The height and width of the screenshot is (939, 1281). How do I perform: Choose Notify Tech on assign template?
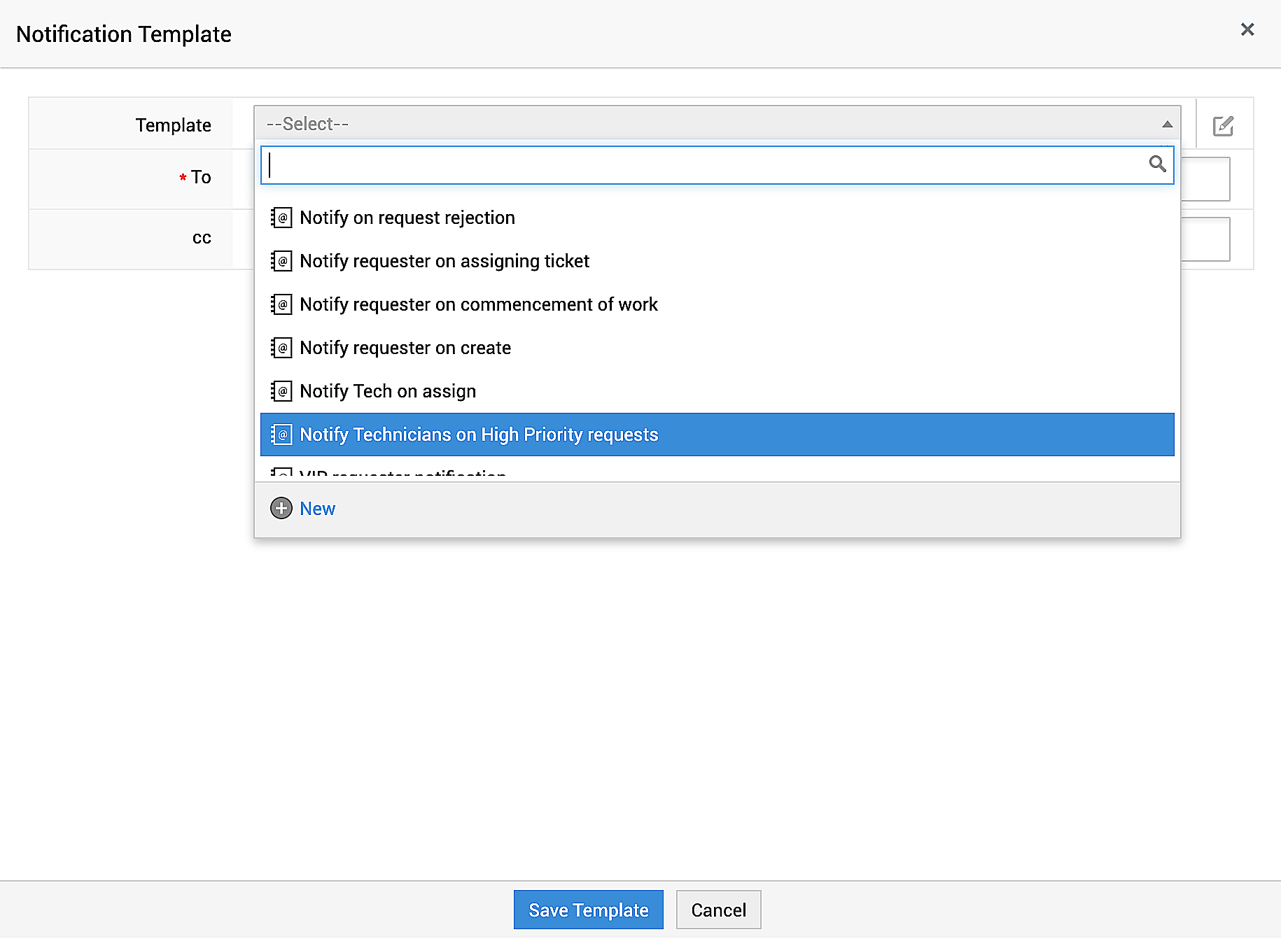click(388, 391)
